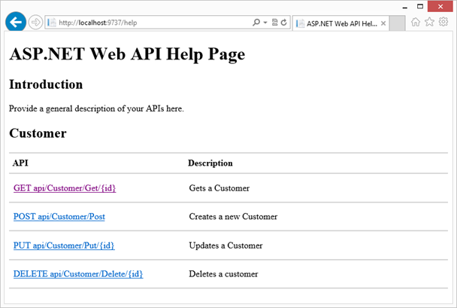Go back with the blue Back arrow
Screen dimensions: 457x308
(x=15, y=23)
